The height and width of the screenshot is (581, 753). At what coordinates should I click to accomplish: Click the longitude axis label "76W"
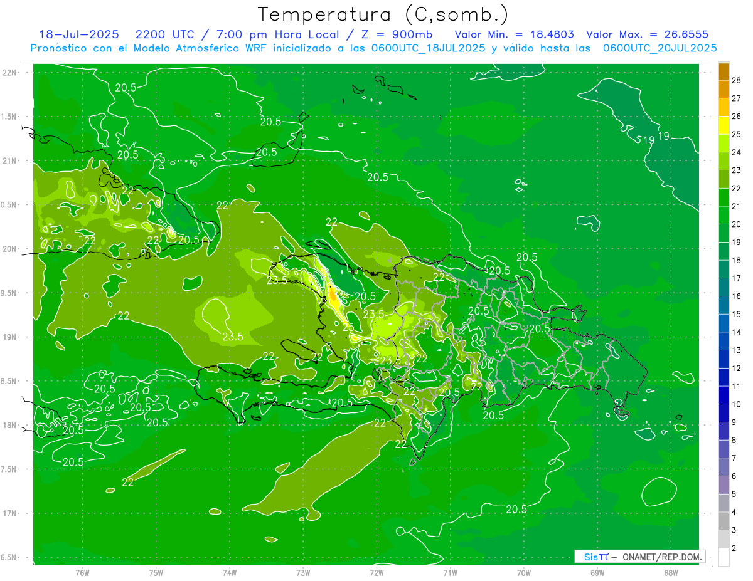tap(82, 572)
